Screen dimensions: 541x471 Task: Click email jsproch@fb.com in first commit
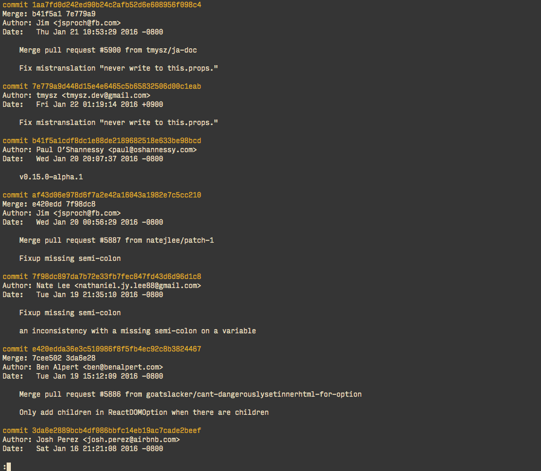87,23
